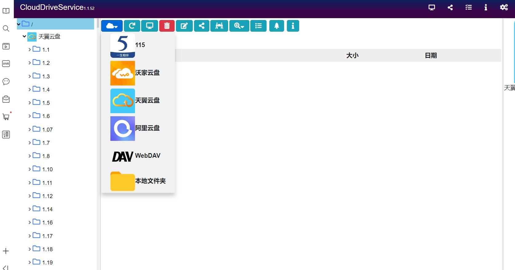
Task: Click the header bar share icon
Action: tap(450, 7)
